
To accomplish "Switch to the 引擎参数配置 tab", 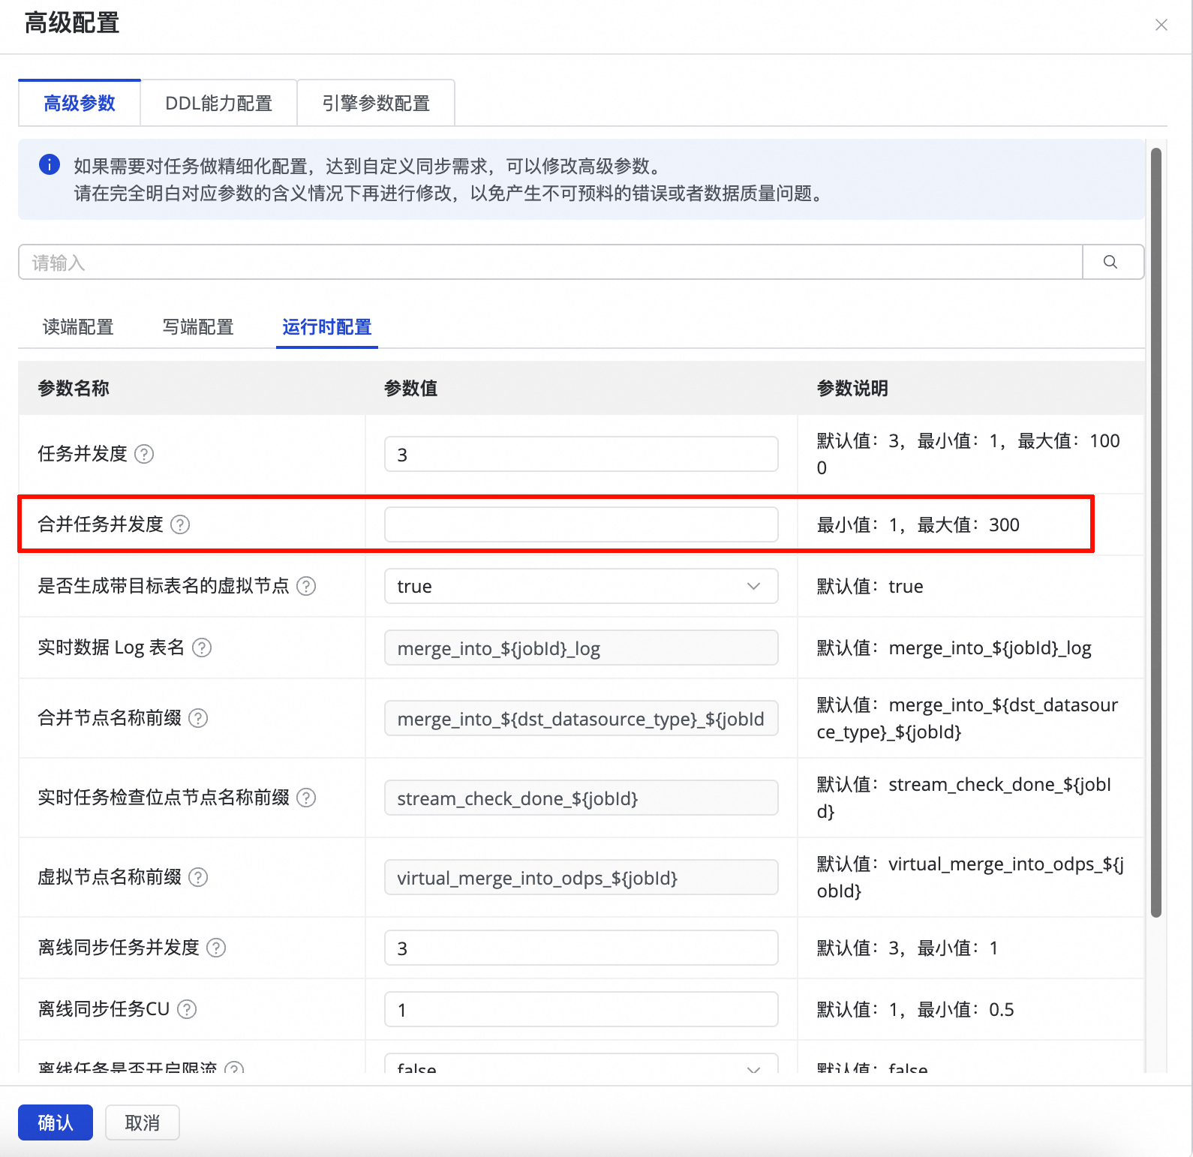I will (x=376, y=103).
